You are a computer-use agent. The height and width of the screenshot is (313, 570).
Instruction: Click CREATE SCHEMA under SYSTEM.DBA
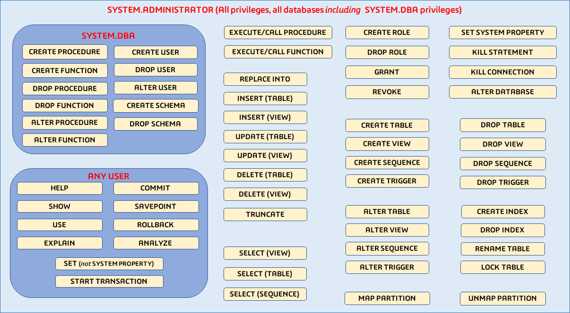pyautogui.click(x=155, y=106)
